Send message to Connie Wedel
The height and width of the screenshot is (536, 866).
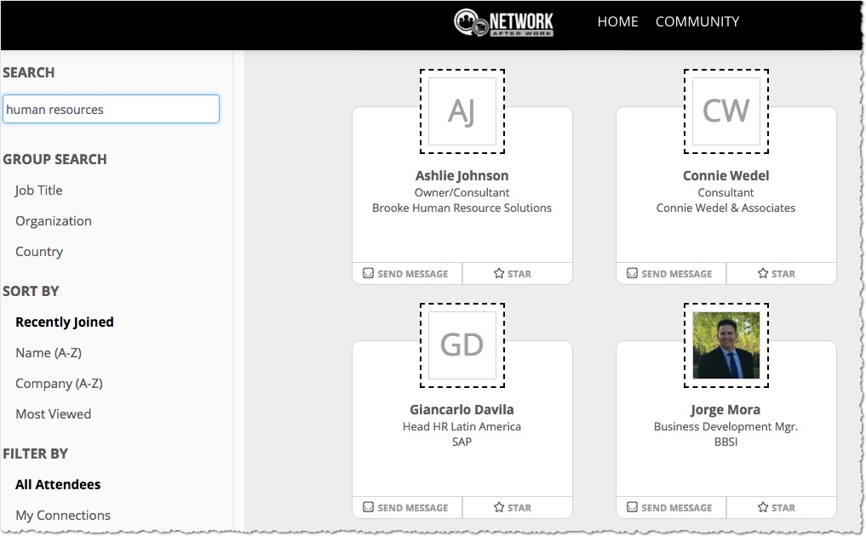[670, 274]
